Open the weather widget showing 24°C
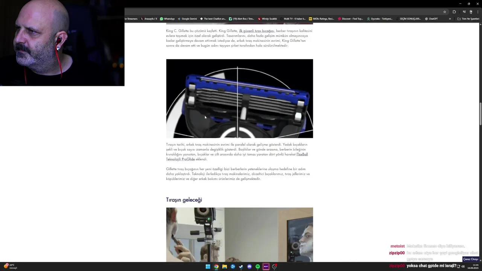The image size is (482, 271). (x=10, y=266)
